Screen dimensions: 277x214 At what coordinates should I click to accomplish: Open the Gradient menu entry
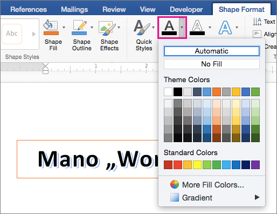click(x=212, y=198)
